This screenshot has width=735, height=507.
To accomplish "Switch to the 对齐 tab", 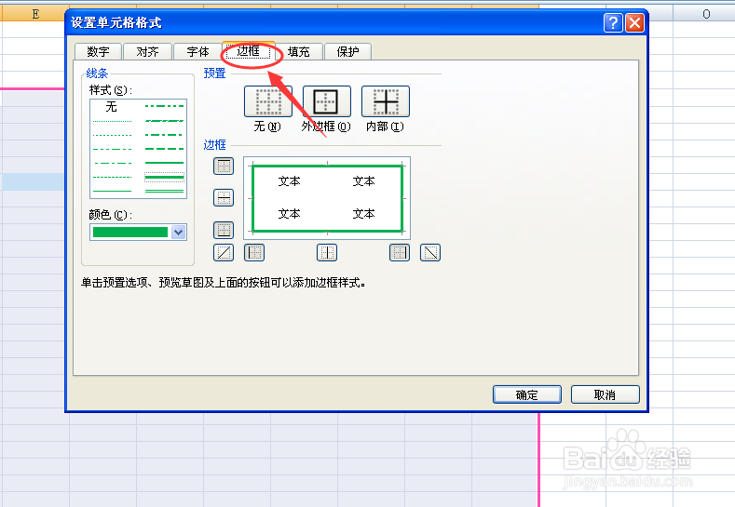I will 148,51.
